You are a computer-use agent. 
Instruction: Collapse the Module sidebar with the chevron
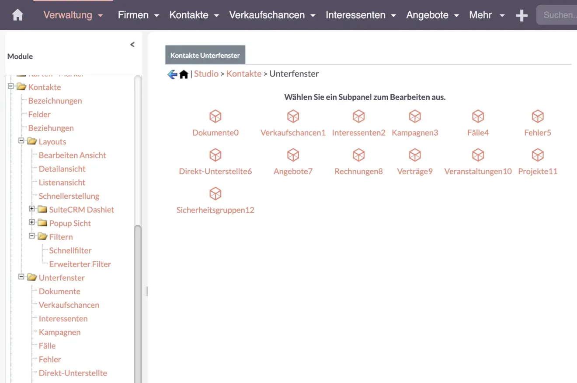(x=132, y=44)
